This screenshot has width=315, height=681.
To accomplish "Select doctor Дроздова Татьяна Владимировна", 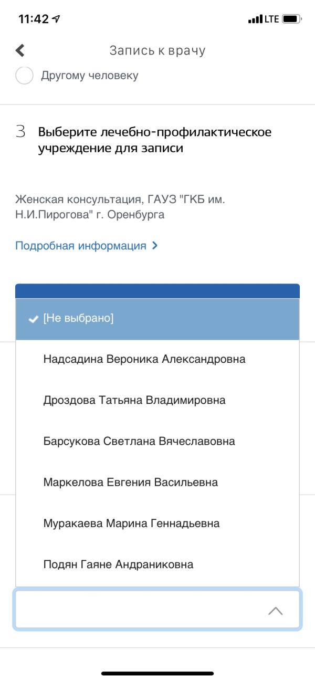I will tap(157, 401).
